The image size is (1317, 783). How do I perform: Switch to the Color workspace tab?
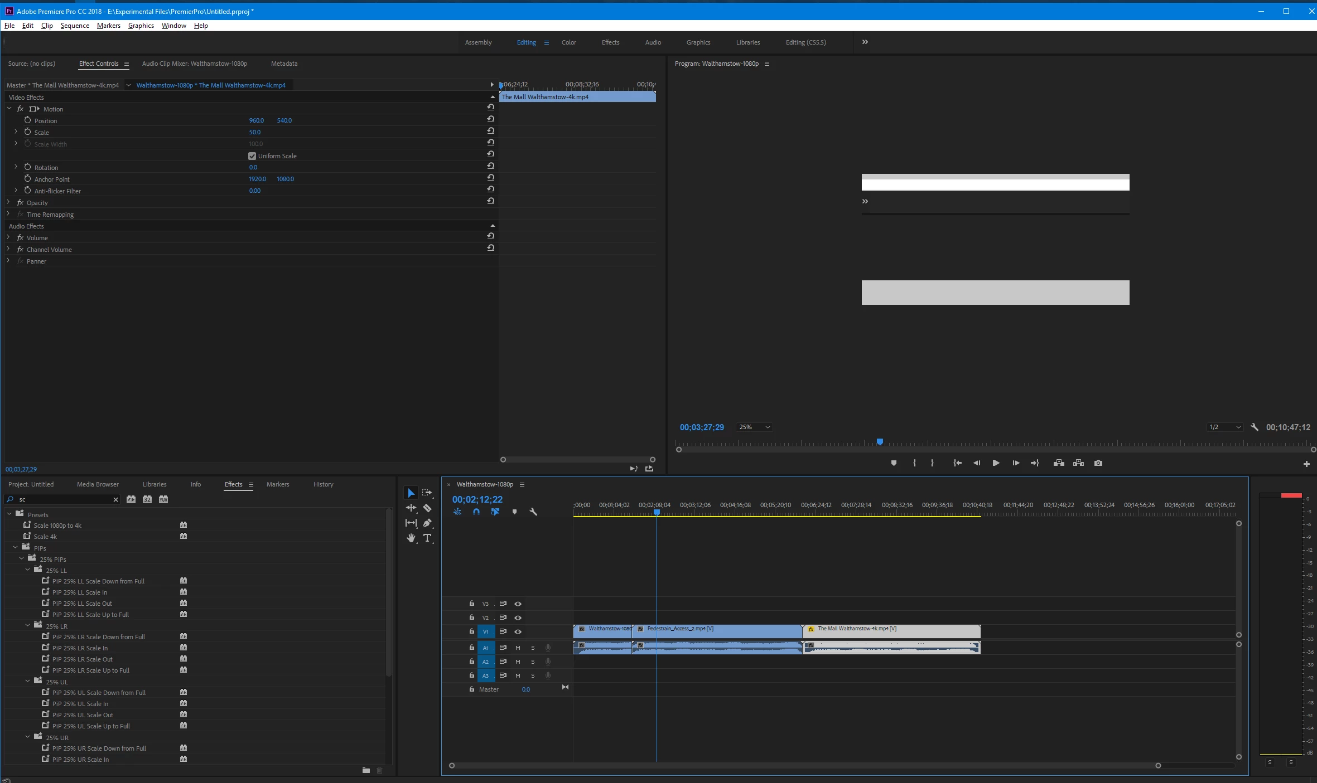click(568, 42)
